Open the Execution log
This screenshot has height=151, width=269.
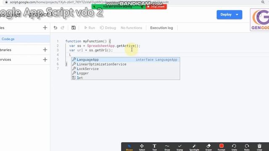point(161,28)
